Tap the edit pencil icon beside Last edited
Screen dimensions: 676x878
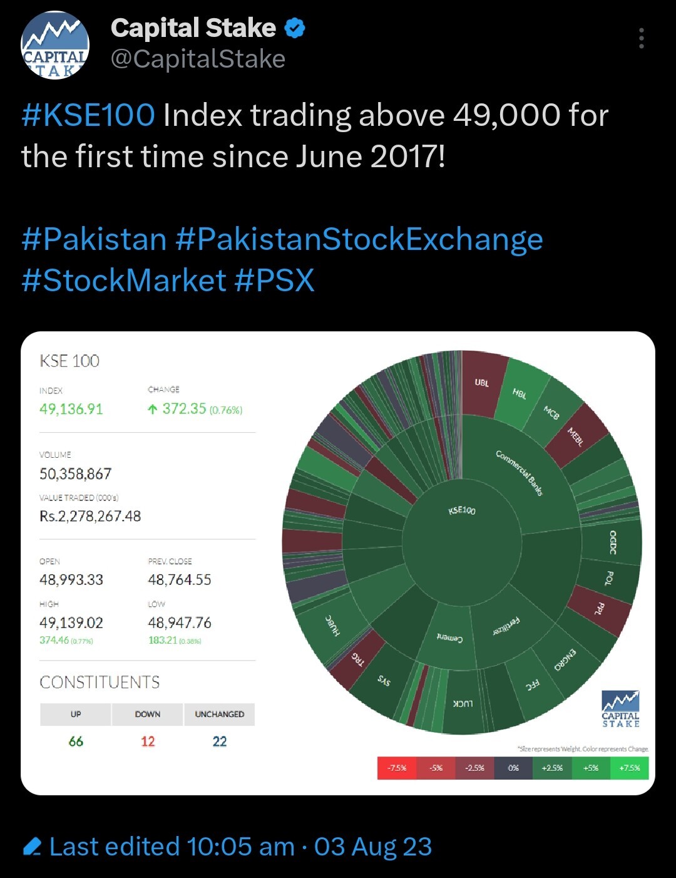(x=32, y=847)
